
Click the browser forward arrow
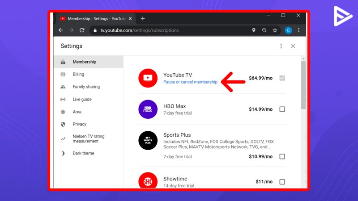[x=71, y=30]
